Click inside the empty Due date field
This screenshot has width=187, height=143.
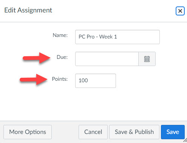tap(107, 59)
